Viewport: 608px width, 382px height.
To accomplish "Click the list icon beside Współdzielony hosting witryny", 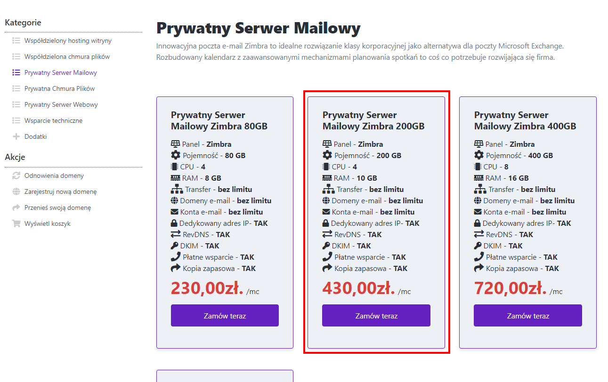I will coord(16,41).
